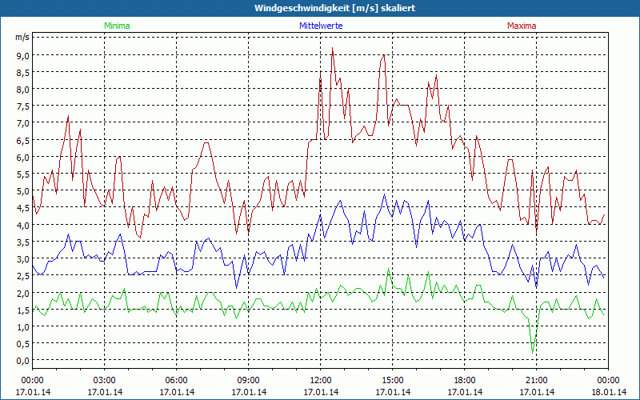Click the 8,0 y-axis value
Image resolution: width=640 pixels, height=400 pixels.
pyautogui.click(x=22, y=90)
